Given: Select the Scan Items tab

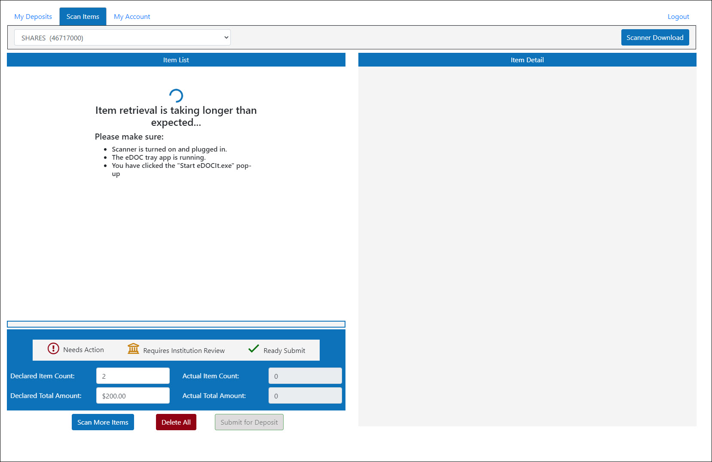Looking at the screenshot, I should pyautogui.click(x=83, y=17).
